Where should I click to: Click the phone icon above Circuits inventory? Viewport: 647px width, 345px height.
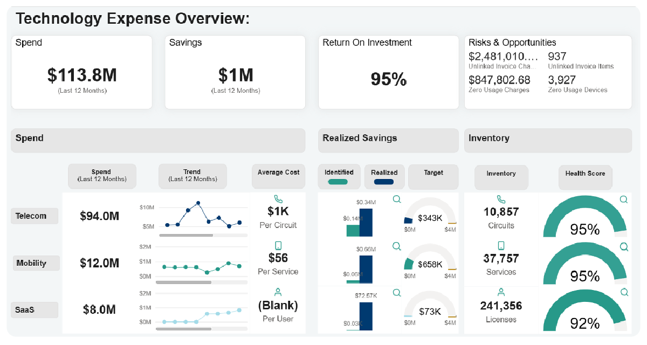501,199
